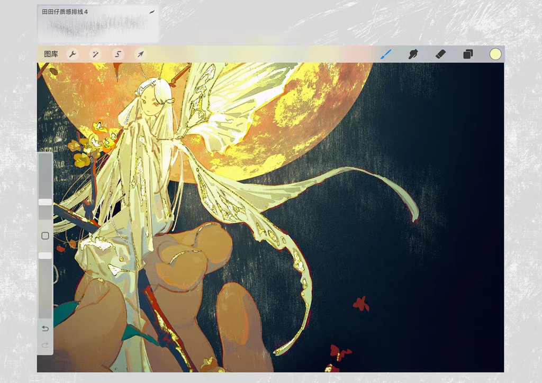Select the active blue Brush tool
Screen dimensions: 542x383
(x=386, y=53)
